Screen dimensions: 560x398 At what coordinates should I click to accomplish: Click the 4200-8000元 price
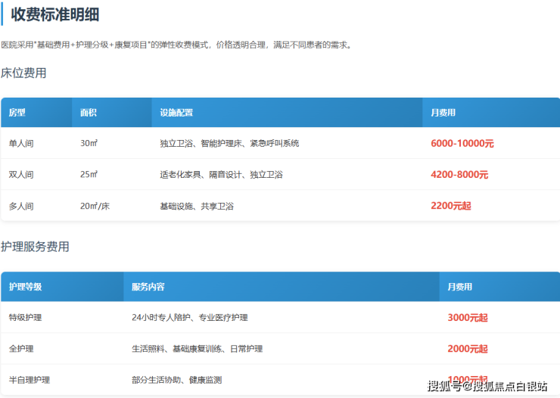click(459, 175)
